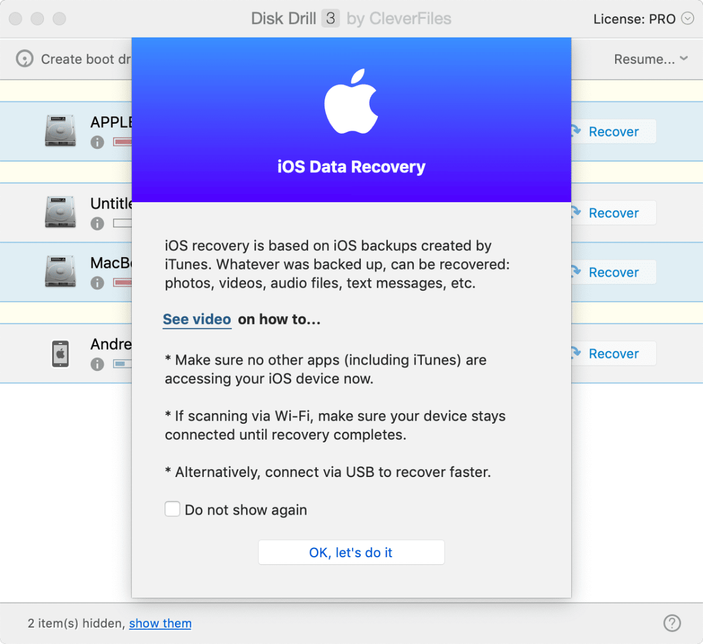The width and height of the screenshot is (703, 644).
Task: Recover data from the iOS device
Action: (613, 354)
